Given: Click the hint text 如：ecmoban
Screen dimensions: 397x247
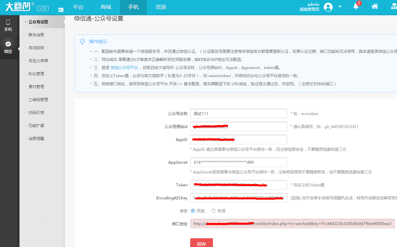Looking at the screenshot, I should tap(304, 114).
